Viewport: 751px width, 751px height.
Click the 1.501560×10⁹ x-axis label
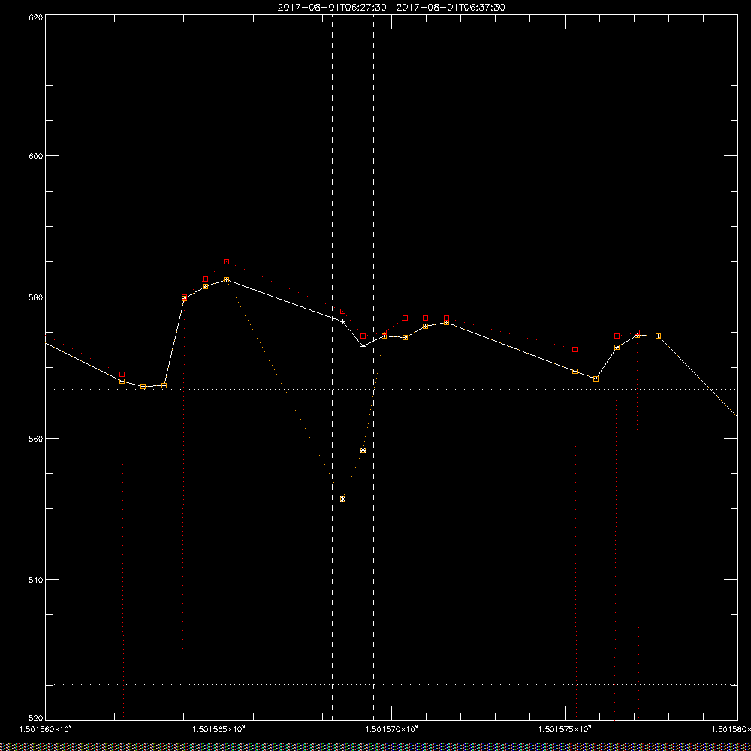point(46,729)
